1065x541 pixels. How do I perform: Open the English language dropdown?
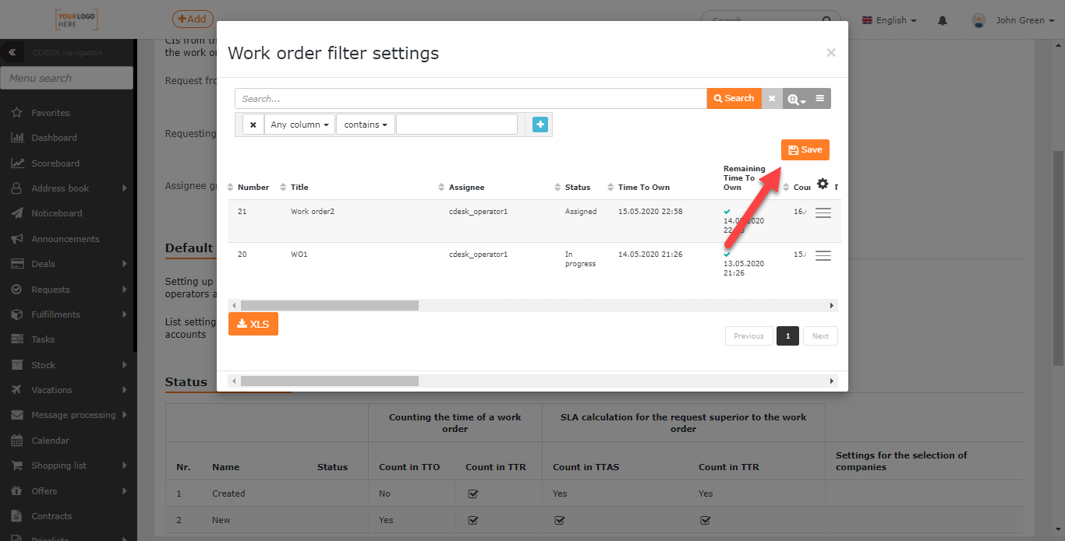tap(889, 20)
